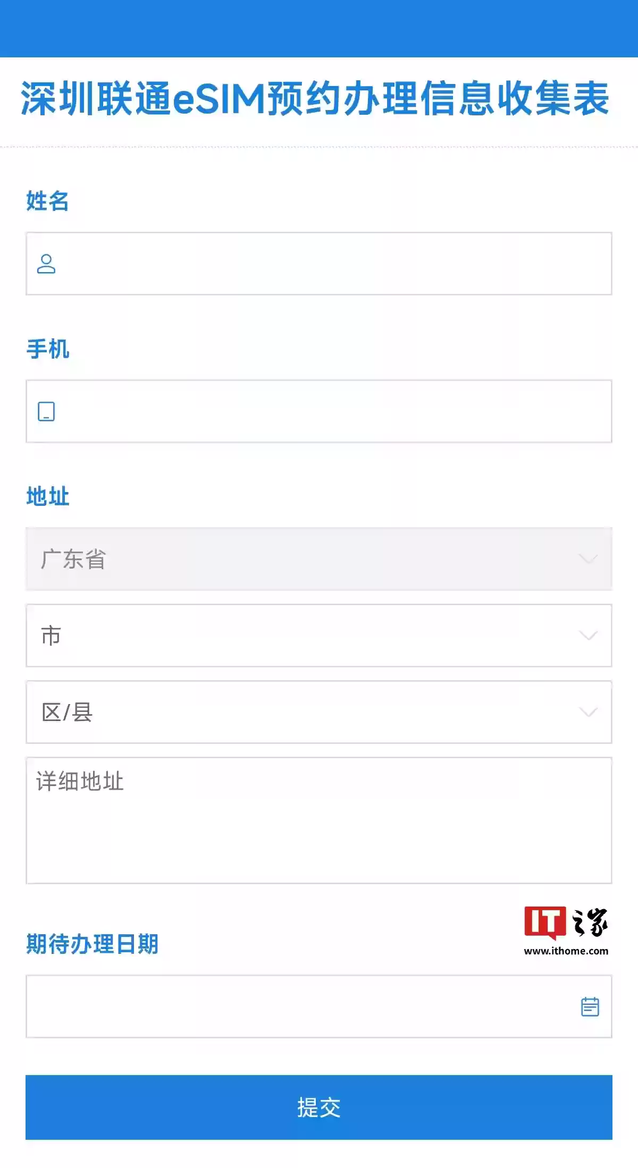Expand the 广东省 province selector
This screenshot has width=638, height=1168.
point(319,558)
